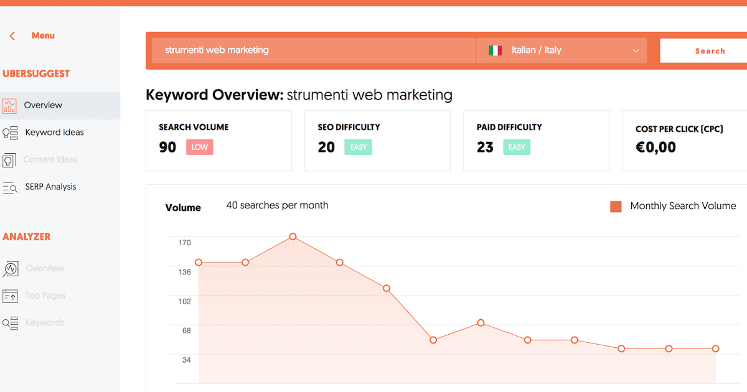Open the country and language dropdown
747x392 pixels.
pyautogui.click(x=635, y=50)
